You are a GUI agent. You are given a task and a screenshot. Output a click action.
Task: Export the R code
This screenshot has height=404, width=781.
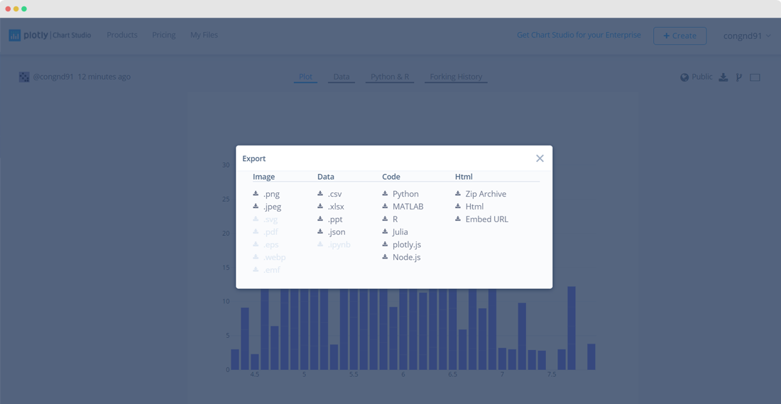[x=390, y=219]
